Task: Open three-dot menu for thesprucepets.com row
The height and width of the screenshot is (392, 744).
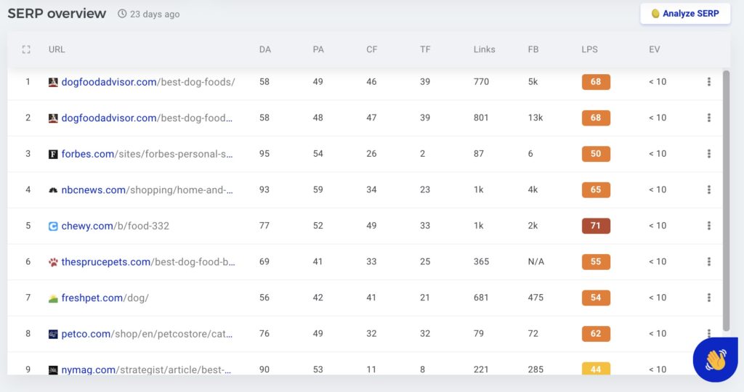Action: (709, 261)
